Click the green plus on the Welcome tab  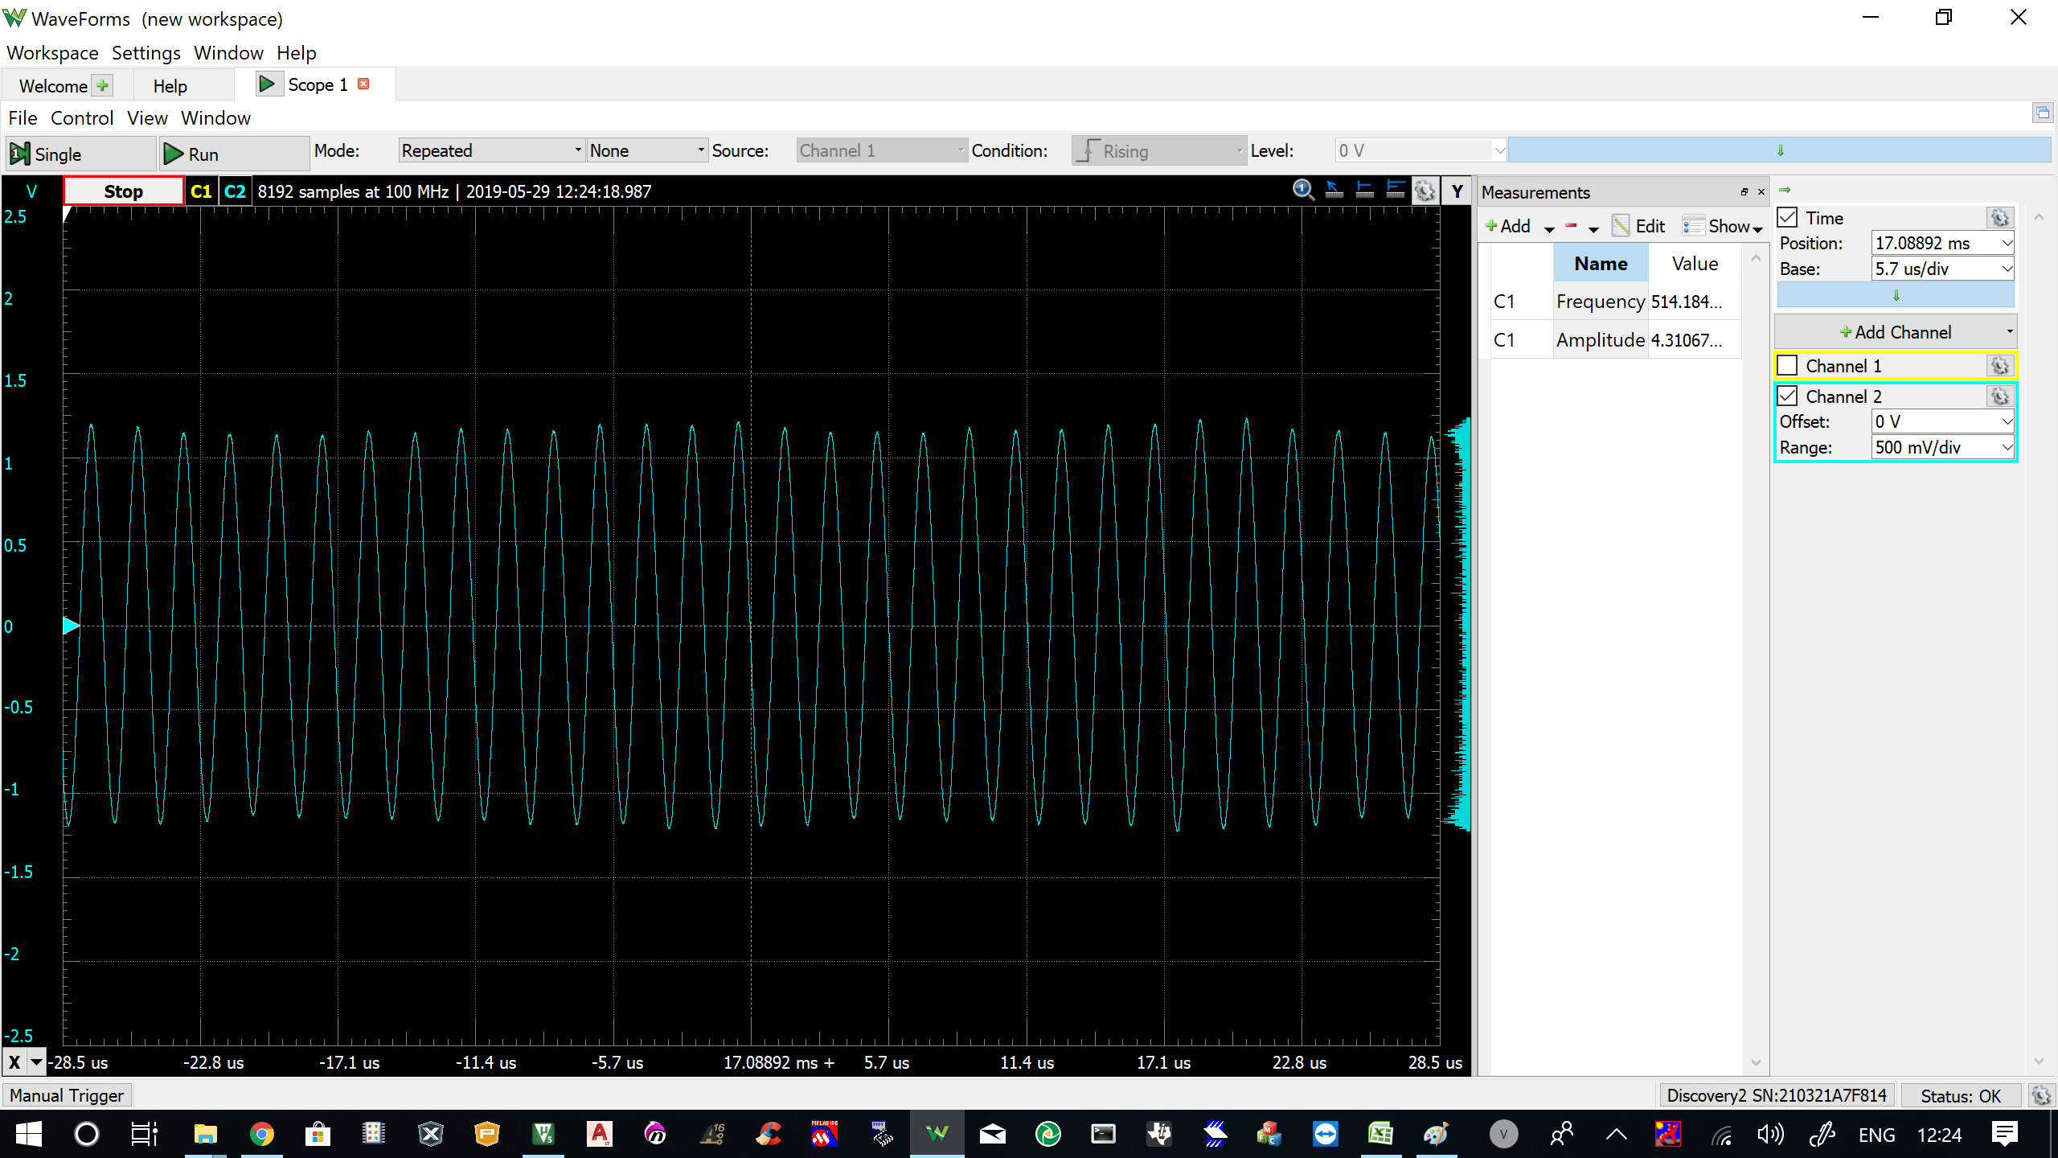[102, 85]
